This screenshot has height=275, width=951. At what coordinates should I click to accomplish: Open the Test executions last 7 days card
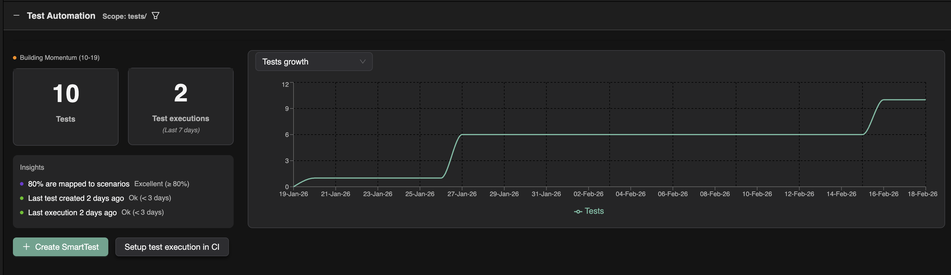(x=181, y=106)
